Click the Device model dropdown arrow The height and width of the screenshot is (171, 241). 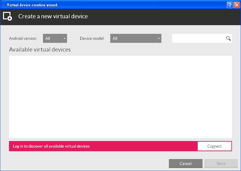[x=159, y=38]
